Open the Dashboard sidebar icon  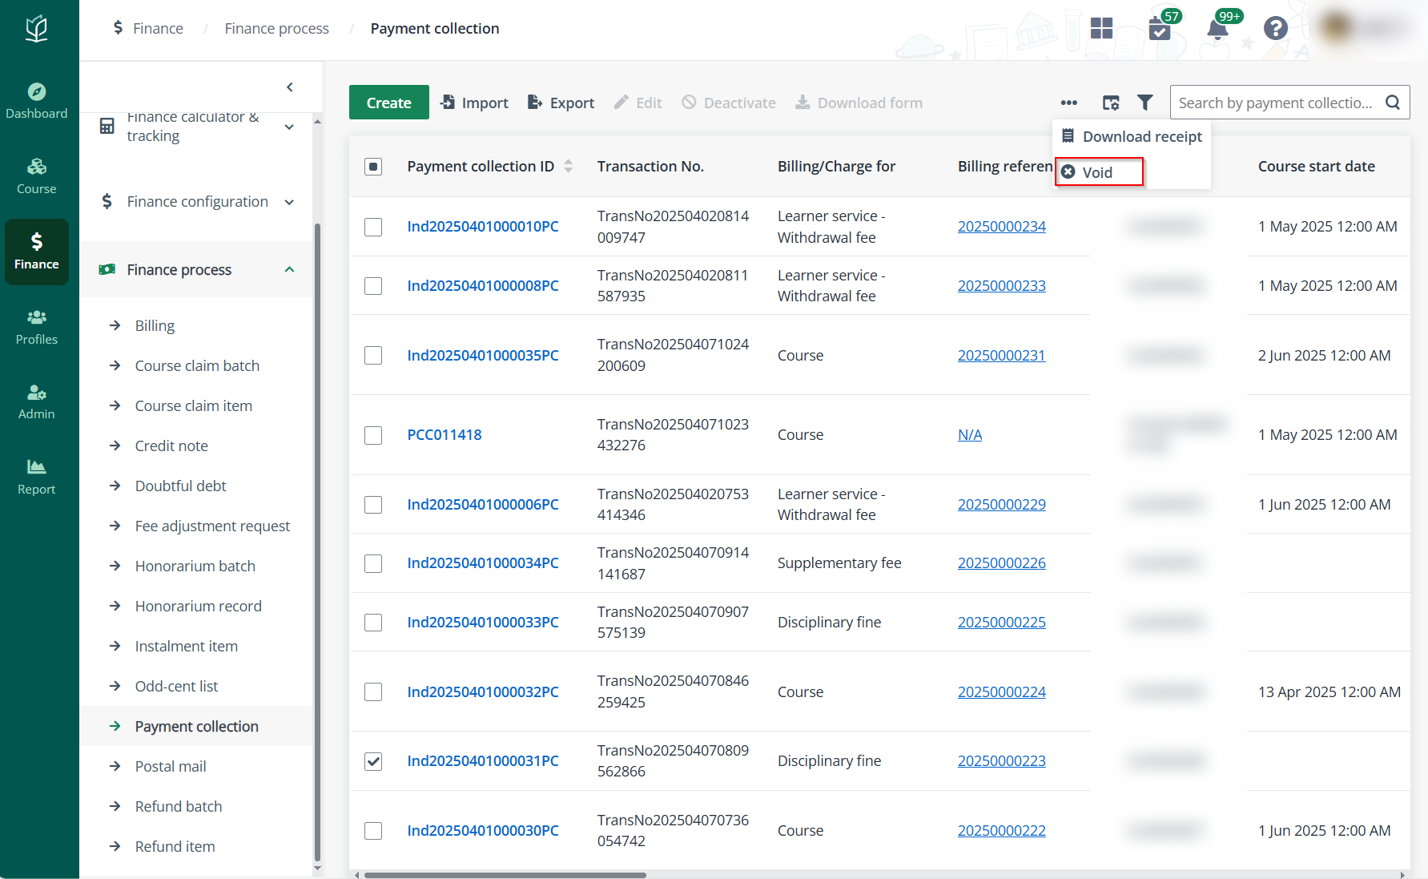click(36, 101)
